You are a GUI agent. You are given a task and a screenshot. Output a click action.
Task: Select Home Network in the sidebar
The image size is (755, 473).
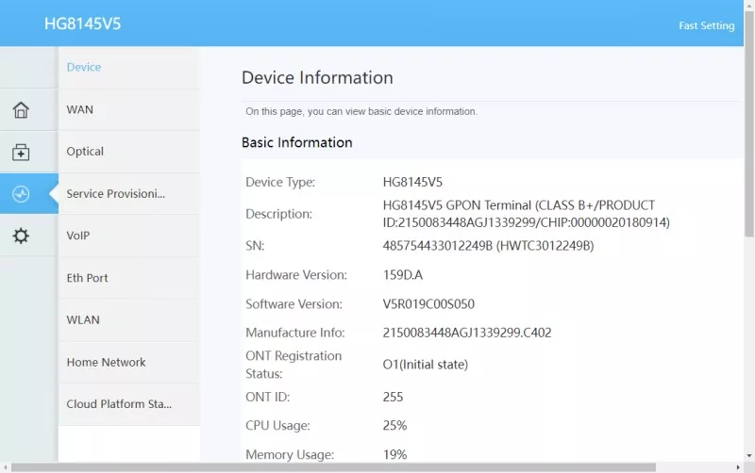[x=106, y=363]
